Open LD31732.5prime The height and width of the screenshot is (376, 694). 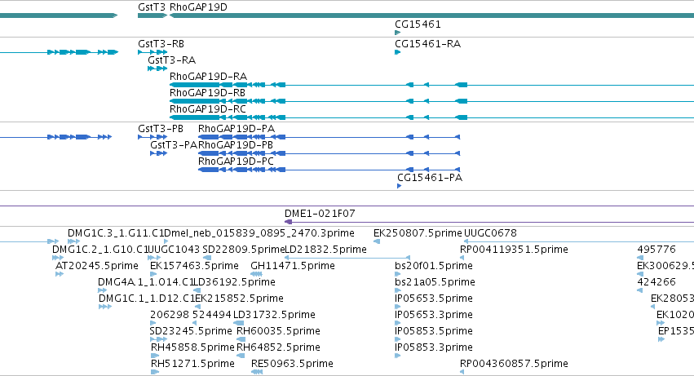274,316
